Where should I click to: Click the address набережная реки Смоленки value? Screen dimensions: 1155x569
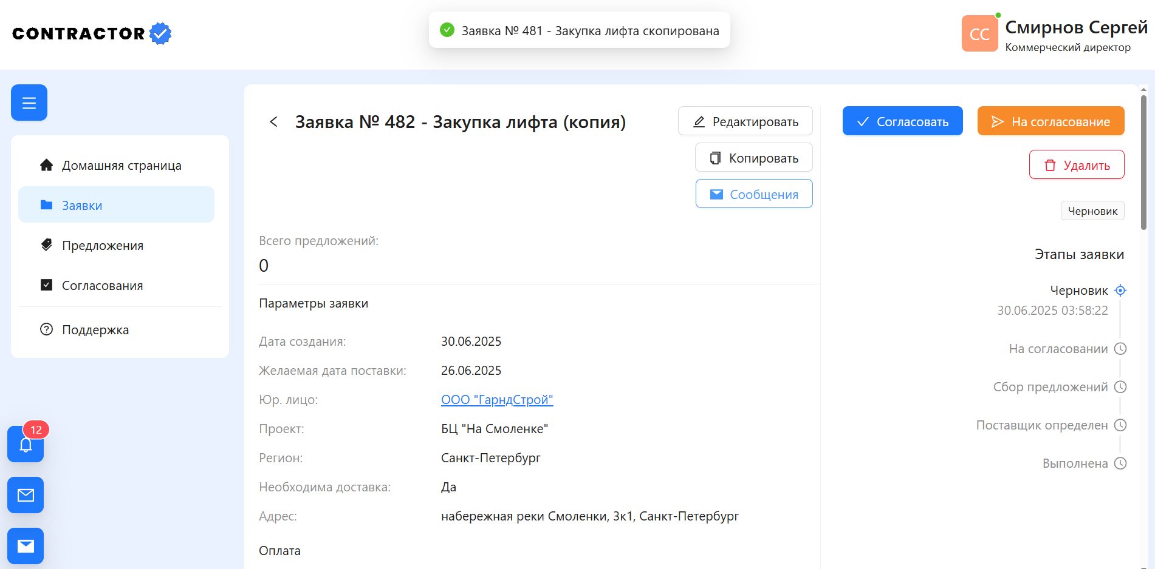(x=590, y=516)
